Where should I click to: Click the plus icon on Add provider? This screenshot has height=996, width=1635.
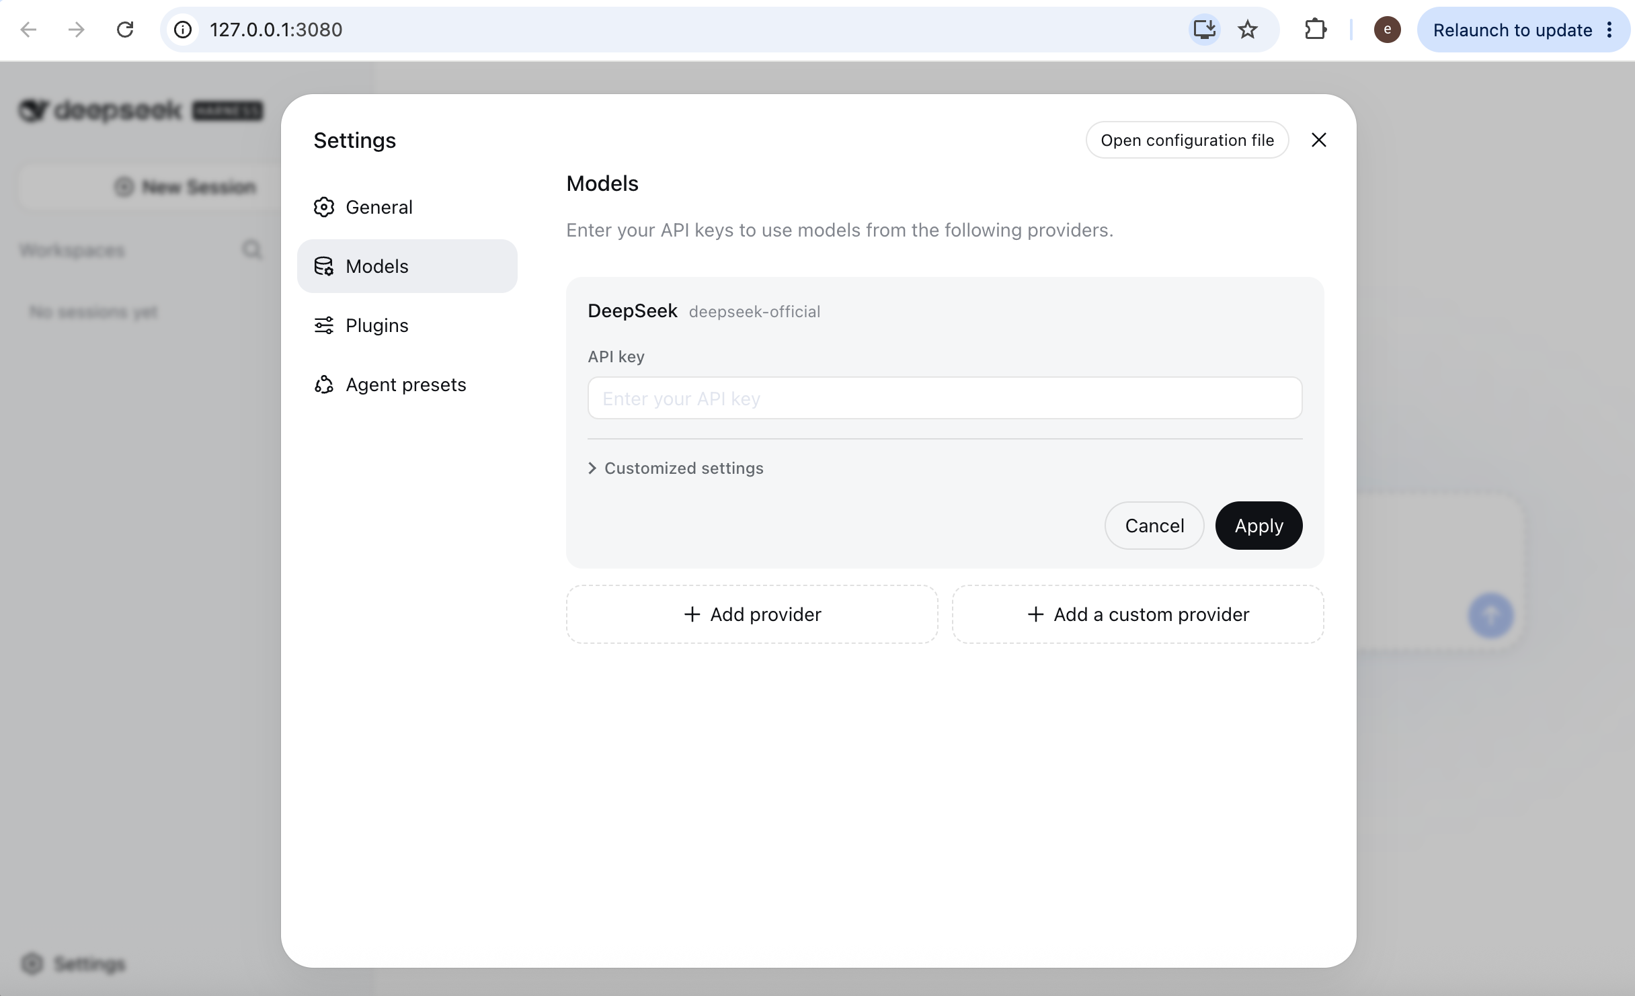692,614
